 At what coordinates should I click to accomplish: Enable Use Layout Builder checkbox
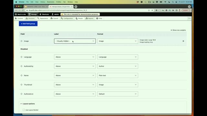tap(24, 110)
